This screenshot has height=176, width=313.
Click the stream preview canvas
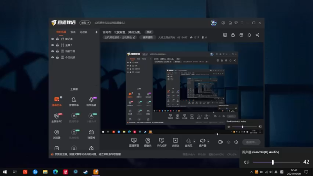(x=182, y=88)
